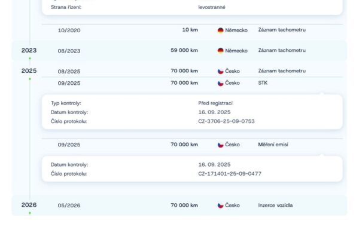The image size is (359, 233).
Task: Click the Měření emisí record label
Action: point(273,145)
